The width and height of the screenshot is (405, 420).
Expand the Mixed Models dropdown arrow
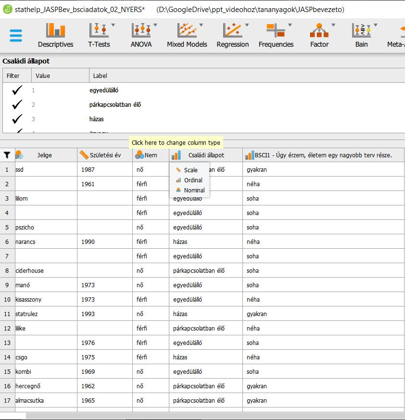[x=201, y=25]
